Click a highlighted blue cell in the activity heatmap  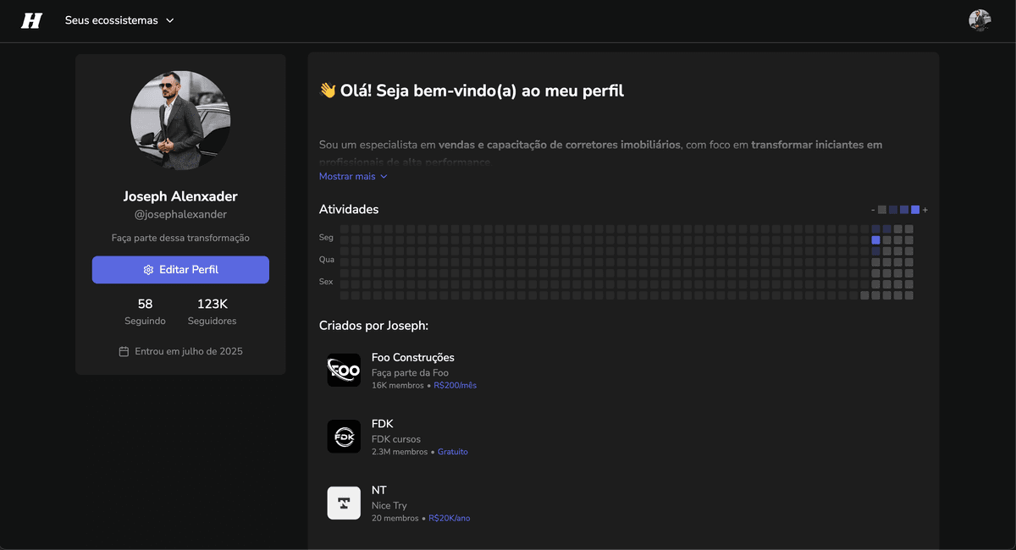[x=875, y=240]
